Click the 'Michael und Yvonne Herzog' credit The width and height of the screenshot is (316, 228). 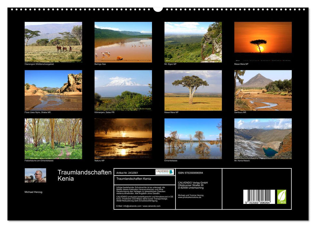(x=191, y=195)
